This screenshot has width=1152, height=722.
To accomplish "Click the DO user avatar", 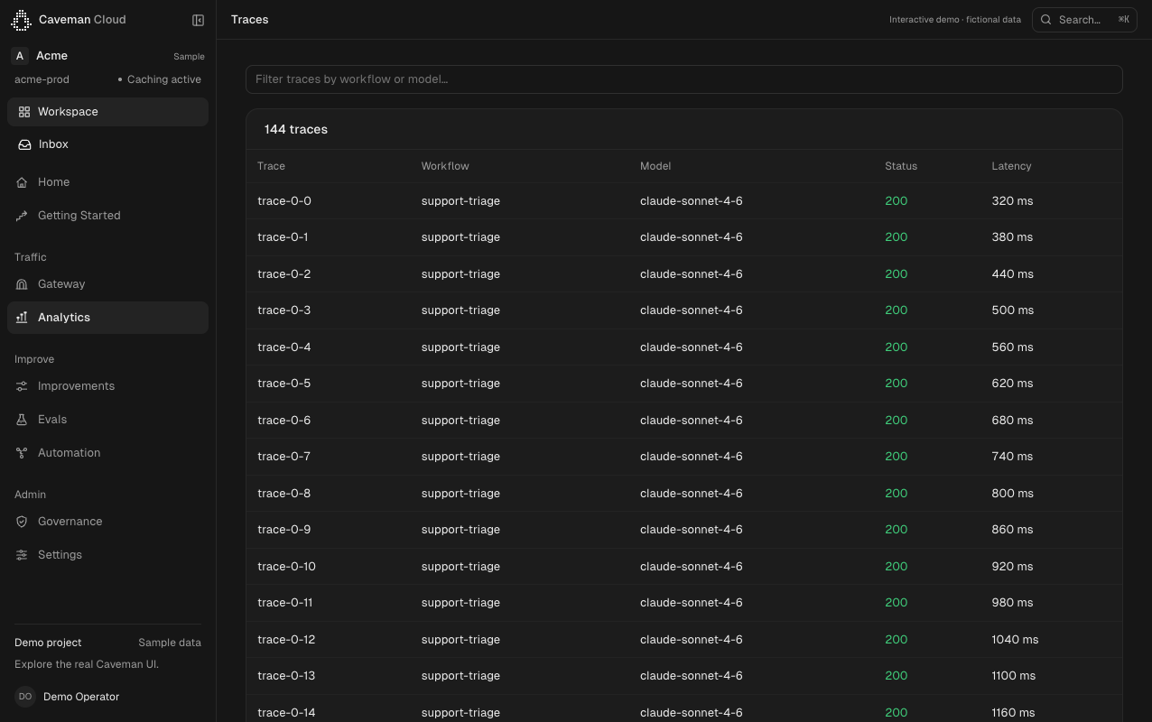I will coord(25,697).
